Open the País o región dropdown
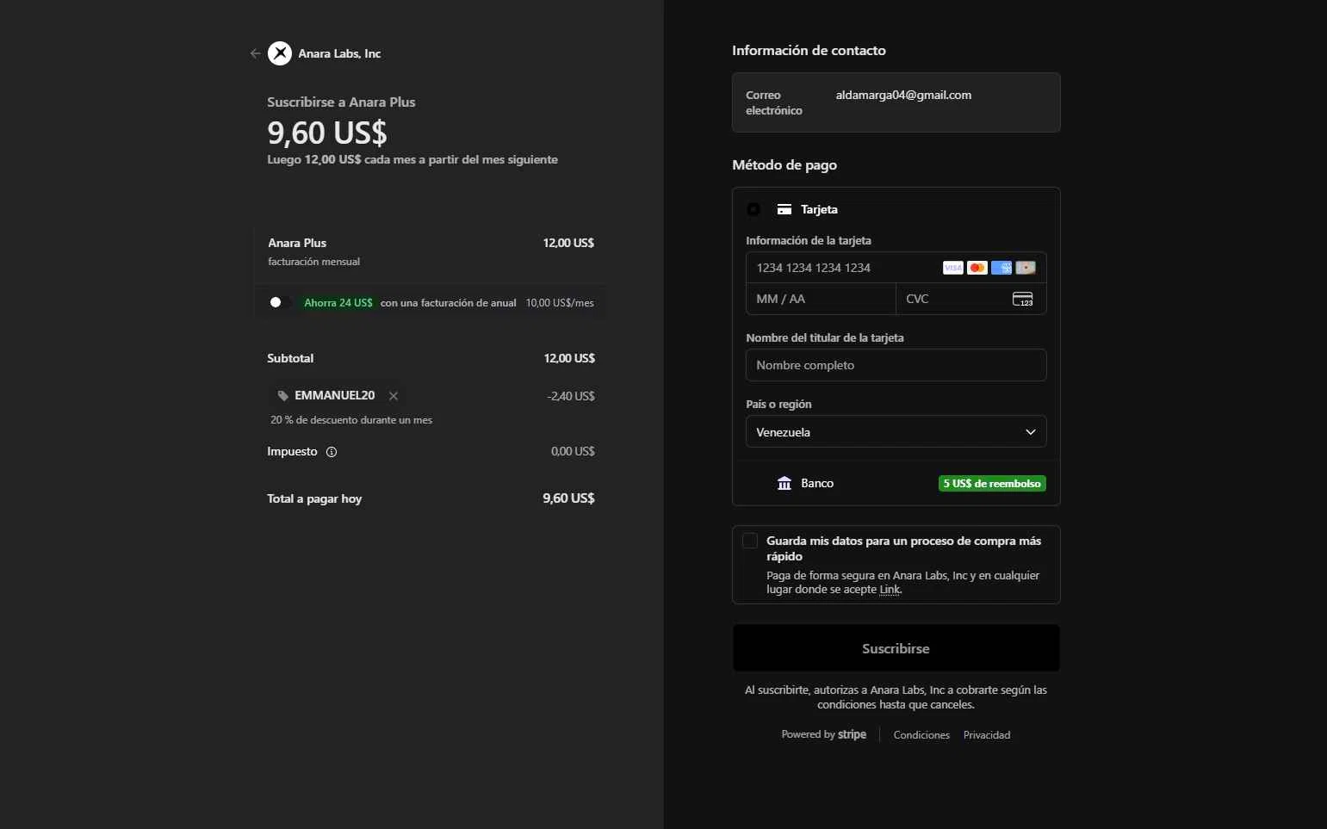The height and width of the screenshot is (829, 1327). point(896,432)
